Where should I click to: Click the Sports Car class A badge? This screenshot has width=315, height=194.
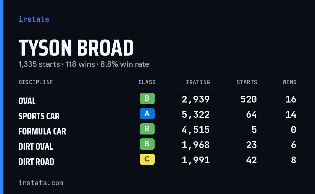(147, 114)
